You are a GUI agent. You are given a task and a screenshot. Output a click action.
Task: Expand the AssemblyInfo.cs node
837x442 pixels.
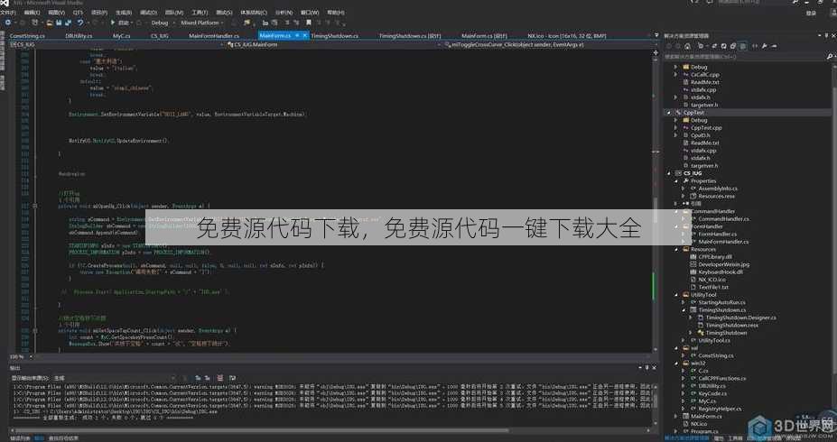[684, 189]
